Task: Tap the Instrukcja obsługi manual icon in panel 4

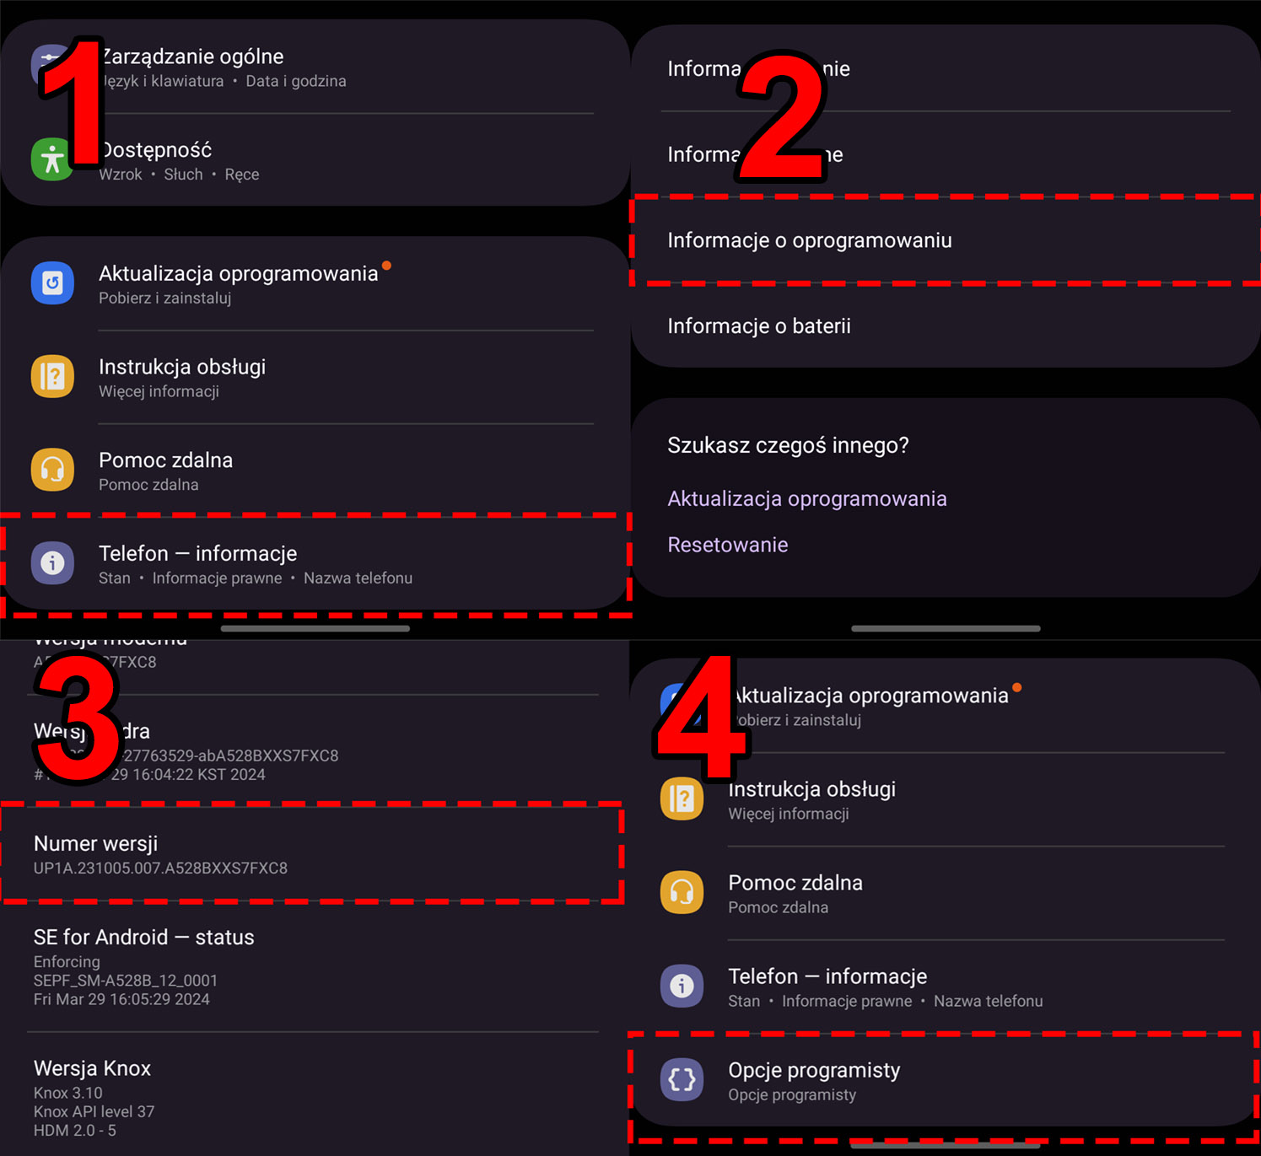Action: tap(682, 798)
